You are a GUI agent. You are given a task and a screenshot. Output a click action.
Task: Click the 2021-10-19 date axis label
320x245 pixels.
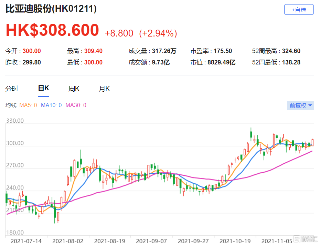(x=235, y=241)
